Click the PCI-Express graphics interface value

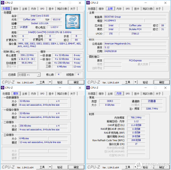(x=135, y=61)
